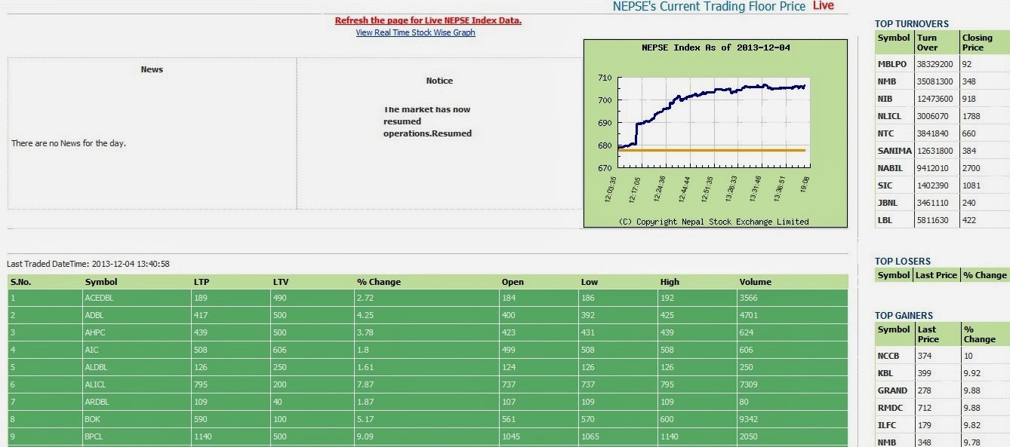Screen dimensions: 1010x447
Task: Click SIC in Top Turnovers
Action: 885,185
